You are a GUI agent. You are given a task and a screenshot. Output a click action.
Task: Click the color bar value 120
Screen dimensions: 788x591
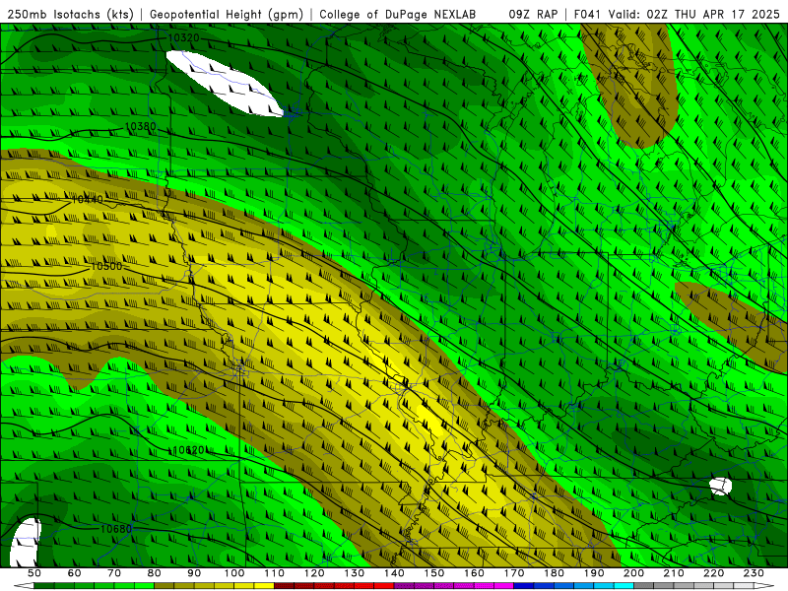coord(314,573)
